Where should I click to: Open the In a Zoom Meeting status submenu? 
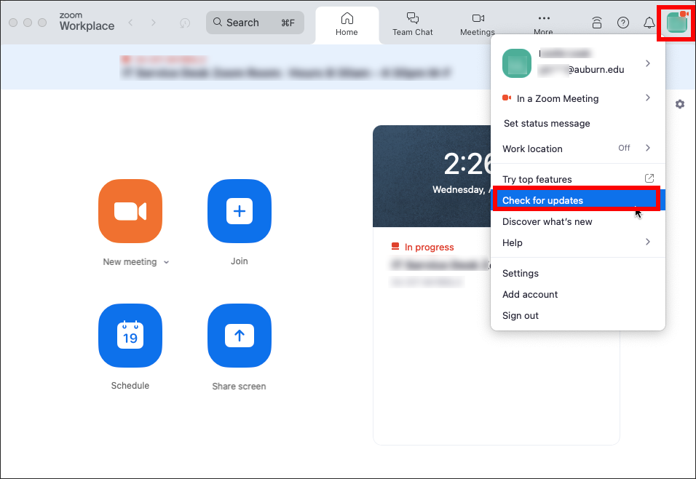coord(577,98)
